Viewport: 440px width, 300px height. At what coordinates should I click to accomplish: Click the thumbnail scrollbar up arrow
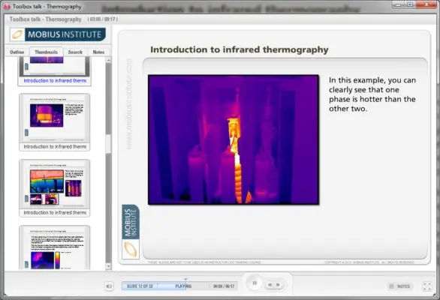pyautogui.click(x=108, y=60)
